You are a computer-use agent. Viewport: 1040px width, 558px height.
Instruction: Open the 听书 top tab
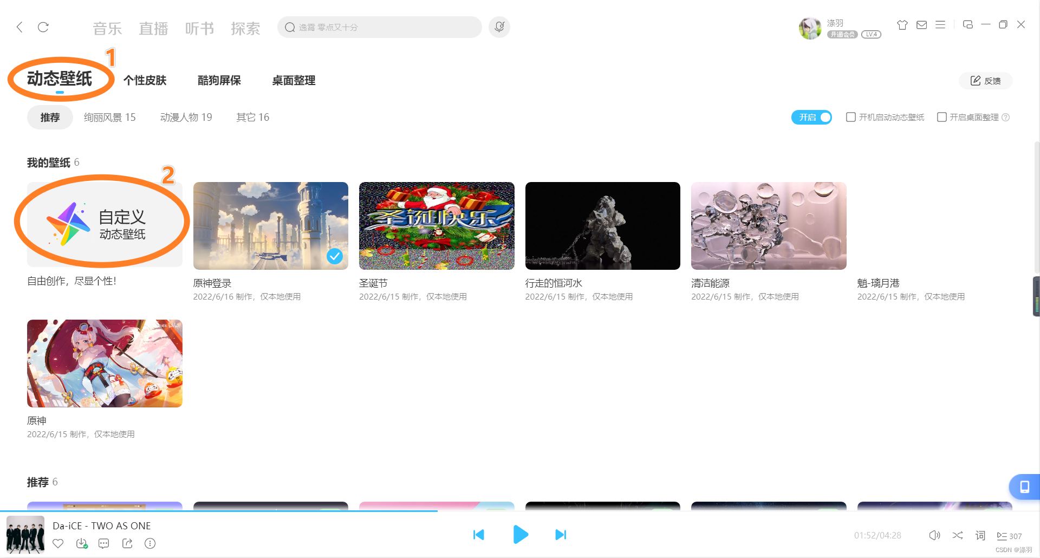coord(199,28)
